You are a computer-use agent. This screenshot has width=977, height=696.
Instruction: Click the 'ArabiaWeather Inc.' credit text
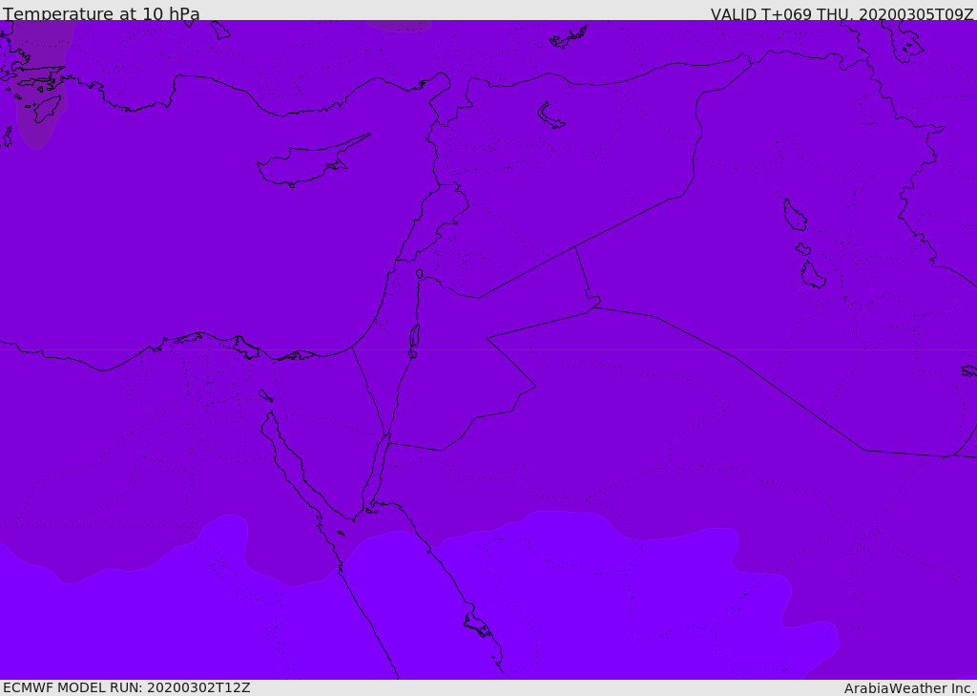pos(908,688)
